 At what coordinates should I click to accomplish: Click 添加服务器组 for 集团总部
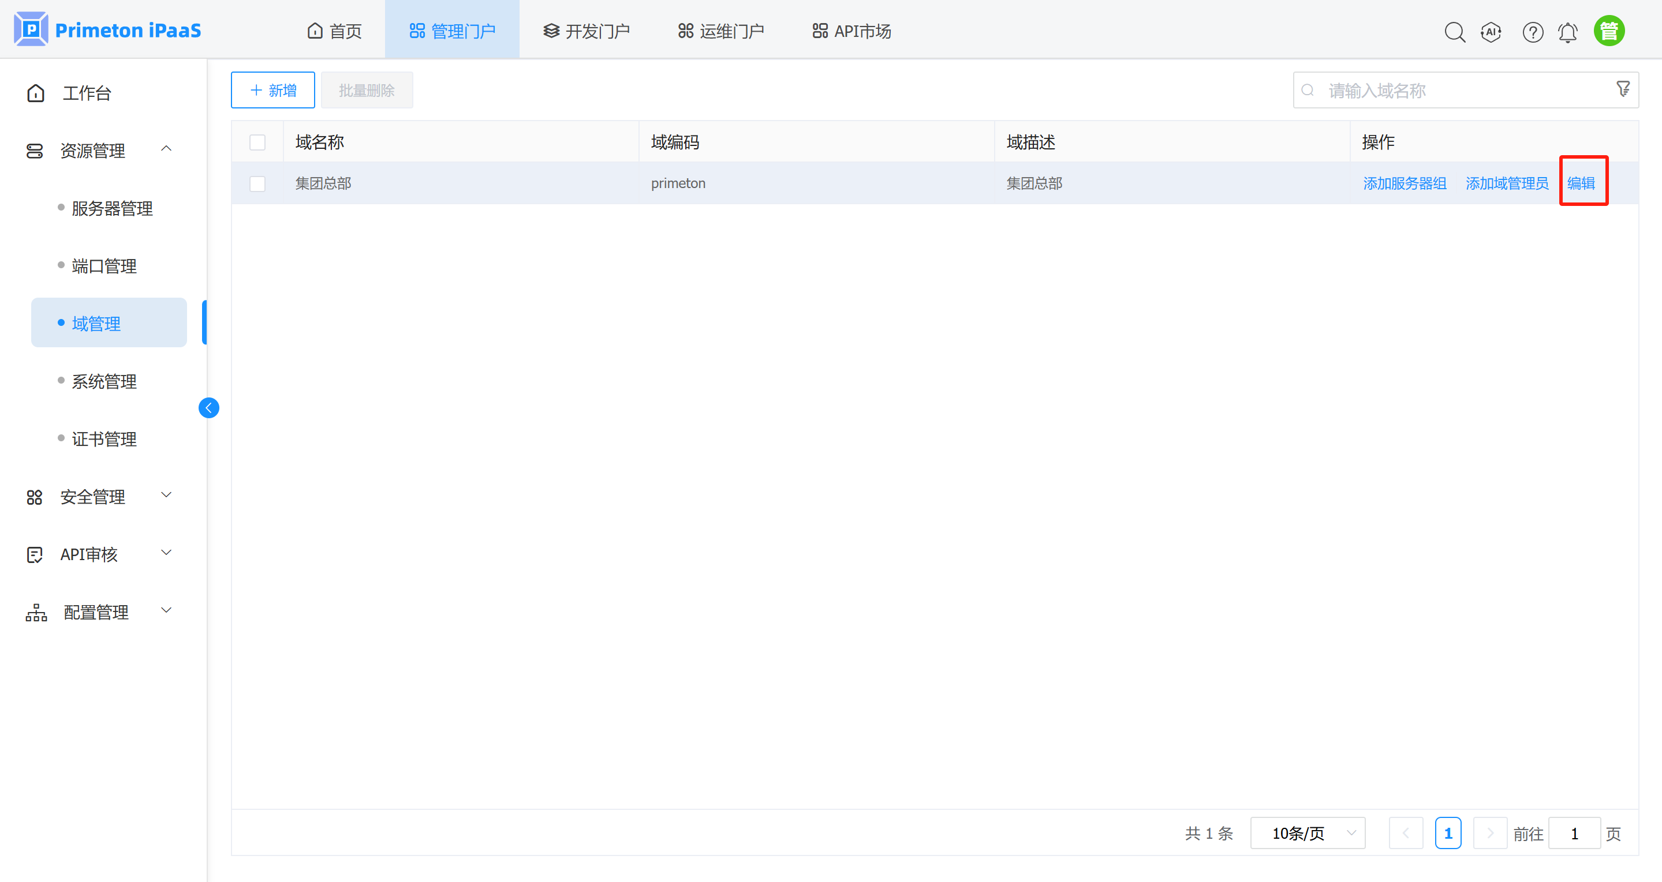[1405, 183]
